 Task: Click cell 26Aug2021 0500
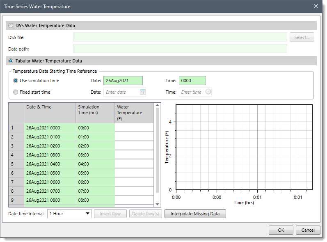[50, 173]
